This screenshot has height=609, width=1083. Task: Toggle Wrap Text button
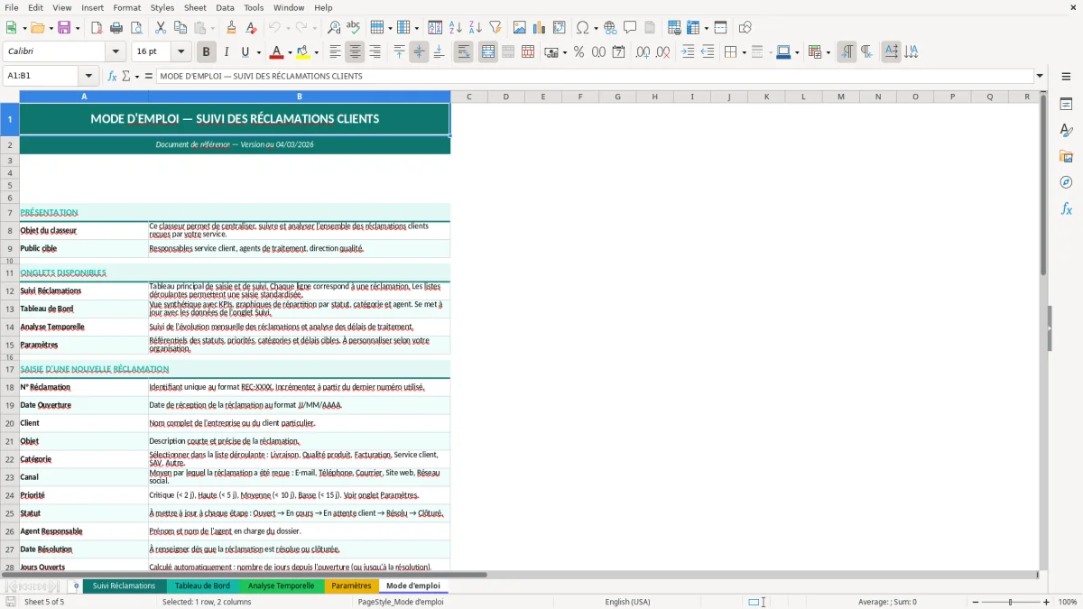[x=463, y=52]
